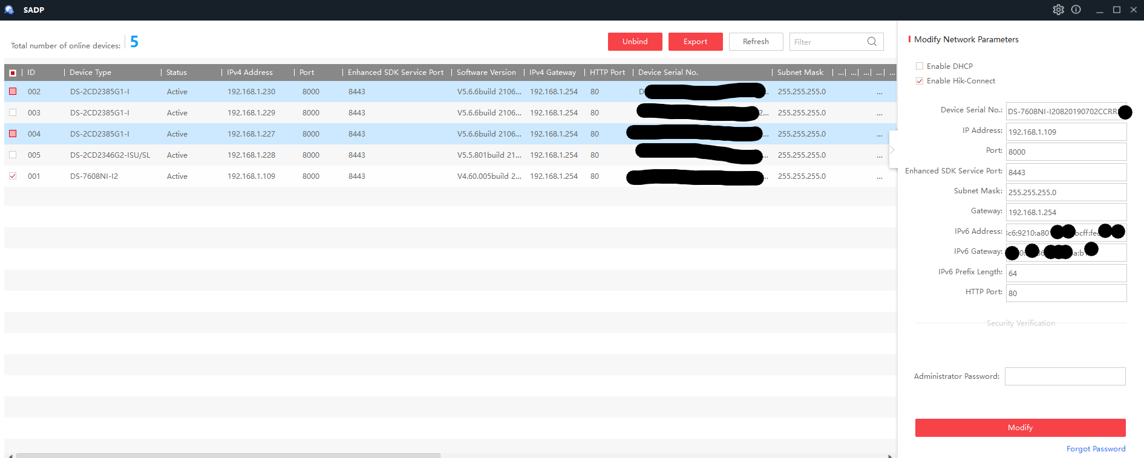This screenshot has height=458, width=1144.
Task: Enable the DHCP checkbox
Action: [920, 66]
